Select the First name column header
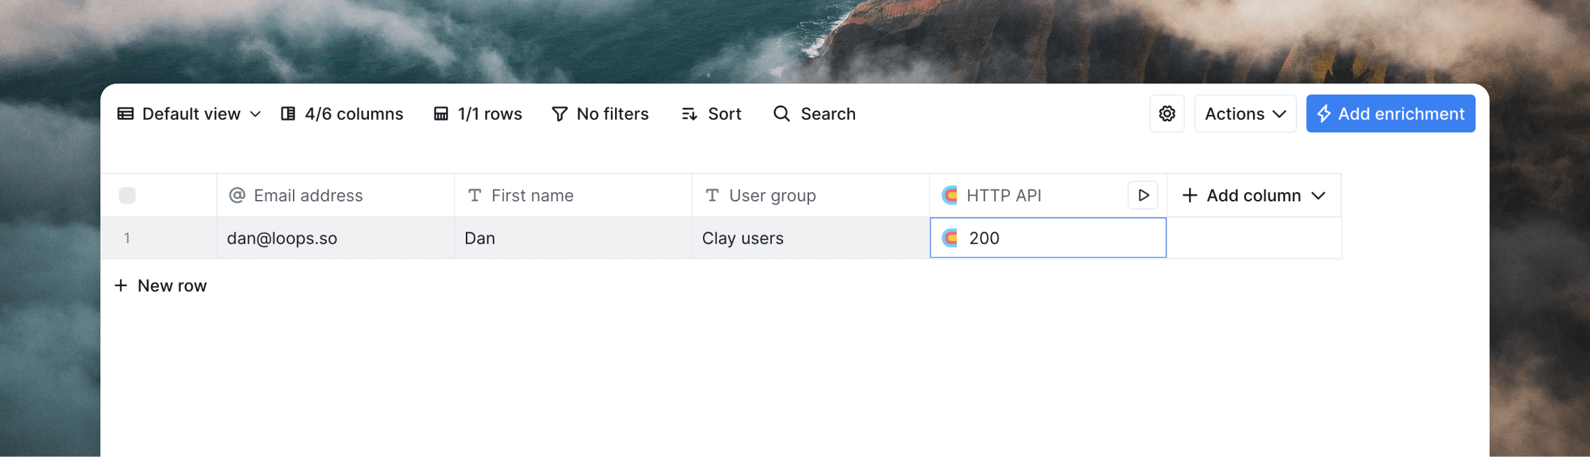The height and width of the screenshot is (457, 1590). [573, 195]
